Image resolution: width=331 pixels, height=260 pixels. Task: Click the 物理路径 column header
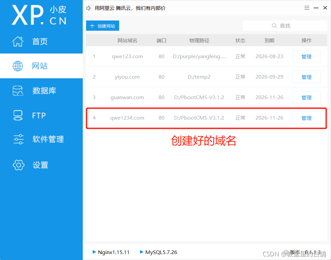click(x=199, y=40)
